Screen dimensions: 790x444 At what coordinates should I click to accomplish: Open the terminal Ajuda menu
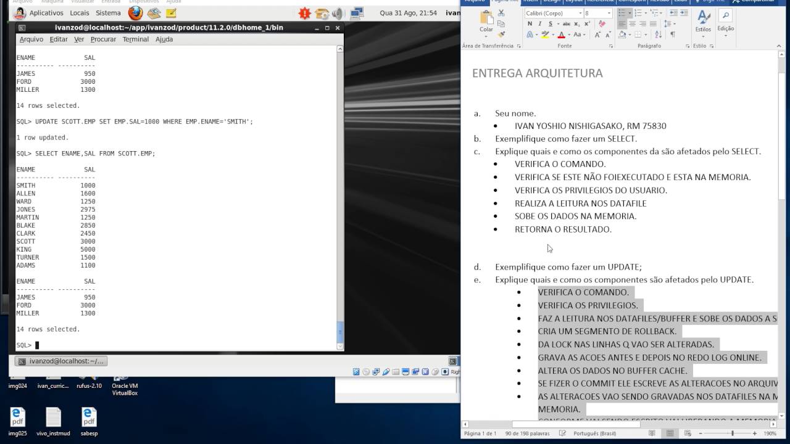(164, 39)
